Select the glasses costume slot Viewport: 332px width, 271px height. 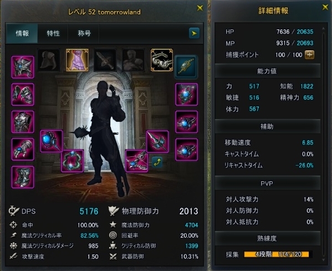(x=162, y=60)
